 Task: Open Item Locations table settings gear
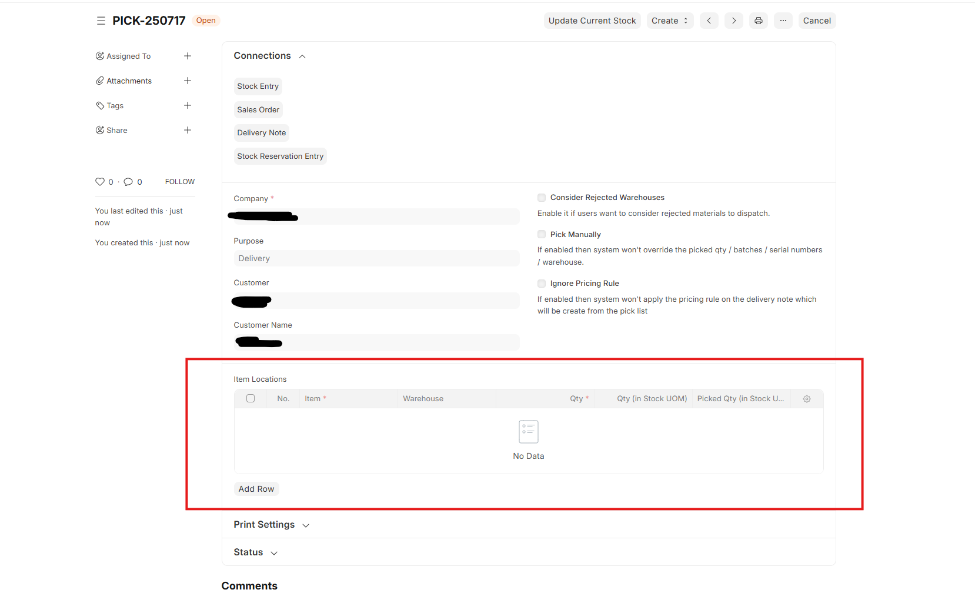click(x=807, y=399)
